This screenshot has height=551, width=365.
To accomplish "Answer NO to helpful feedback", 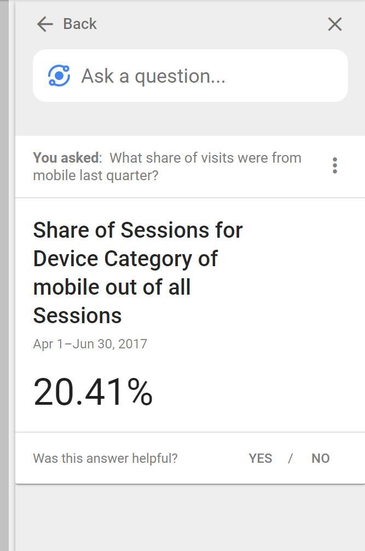I will [320, 458].
